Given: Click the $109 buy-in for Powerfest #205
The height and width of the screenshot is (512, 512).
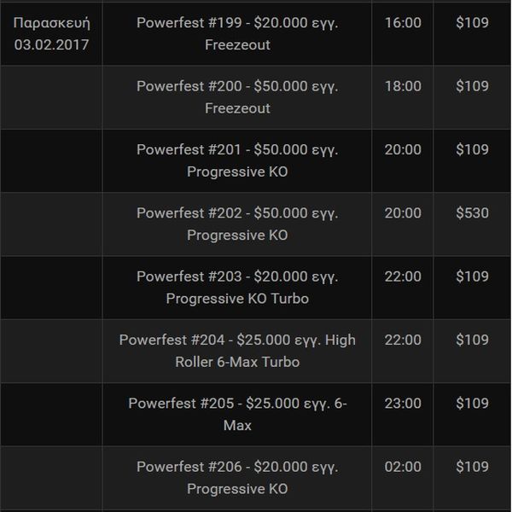Looking at the screenshot, I should click(472, 403).
